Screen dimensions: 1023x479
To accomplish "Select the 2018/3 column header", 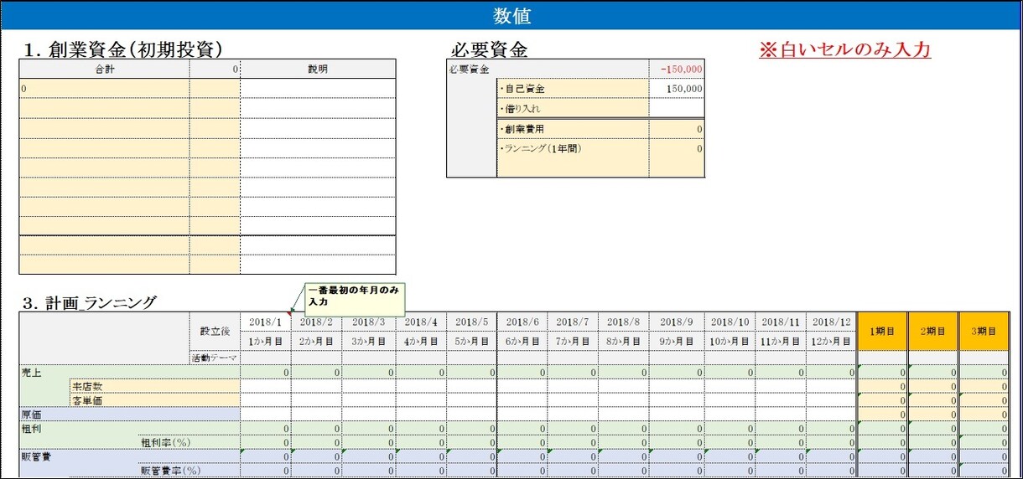I will point(369,322).
